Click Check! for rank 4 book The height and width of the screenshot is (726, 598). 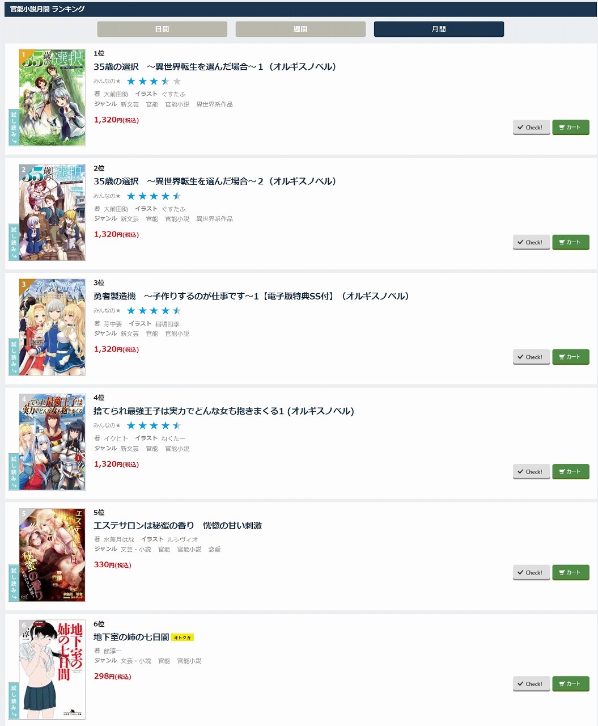531,471
